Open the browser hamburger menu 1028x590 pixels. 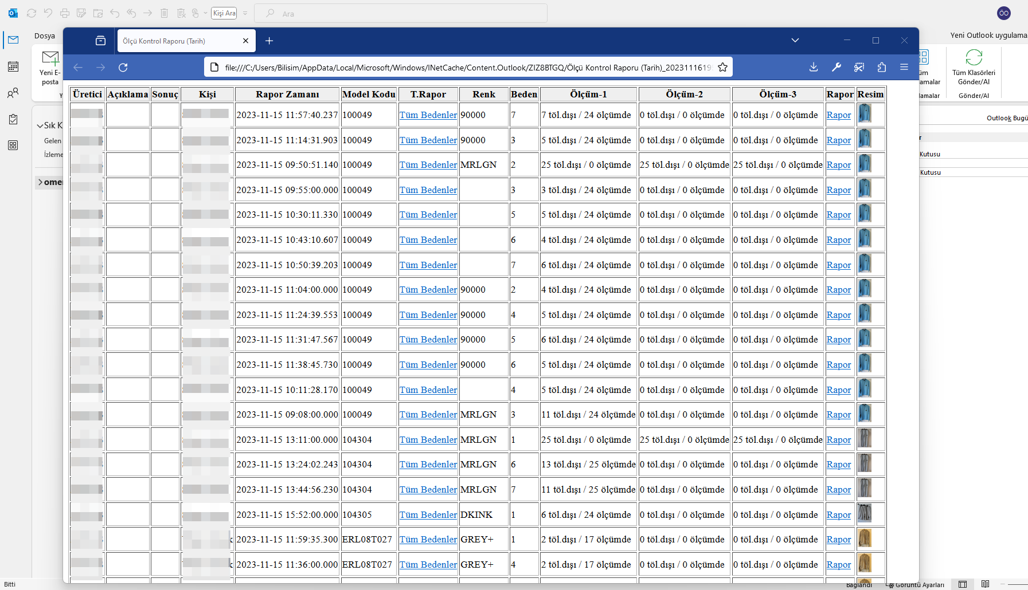pos(904,68)
